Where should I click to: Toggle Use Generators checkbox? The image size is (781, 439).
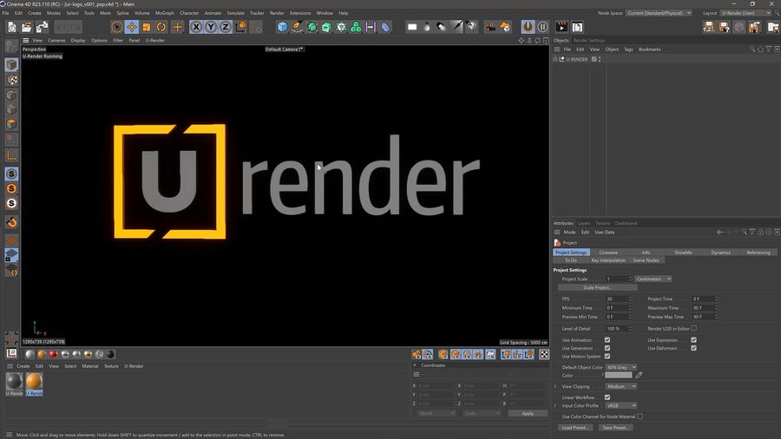pyautogui.click(x=607, y=348)
